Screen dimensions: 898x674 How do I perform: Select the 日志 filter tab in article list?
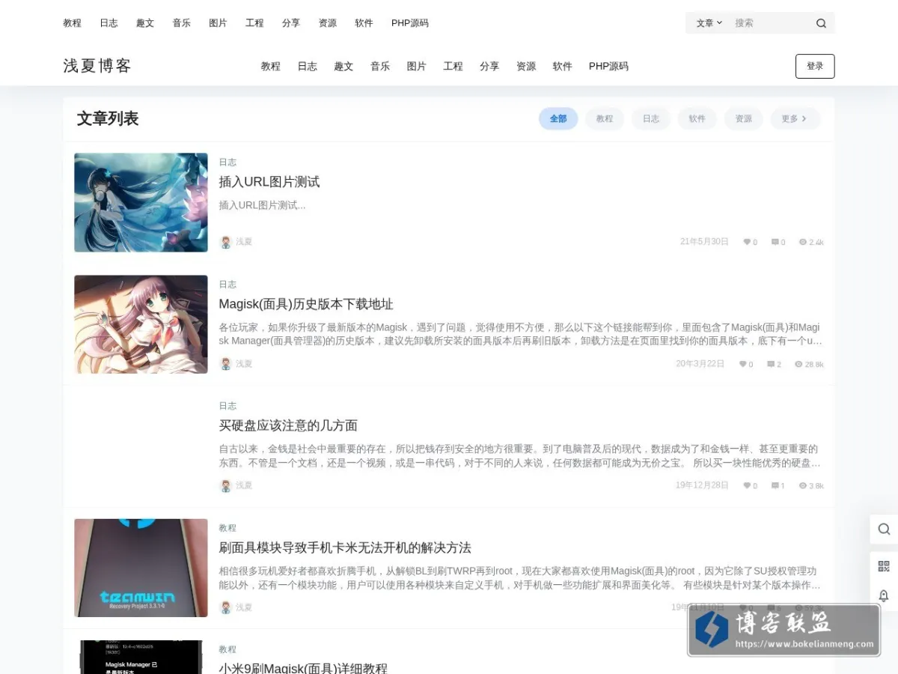651,118
